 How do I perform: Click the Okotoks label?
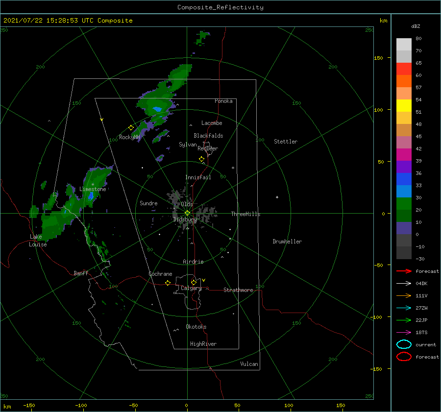[196, 327]
